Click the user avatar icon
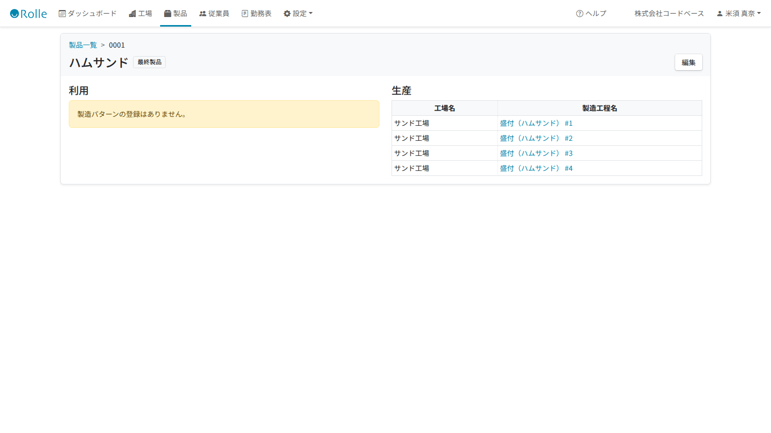The height and width of the screenshot is (433, 771). click(x=720, y=14)
